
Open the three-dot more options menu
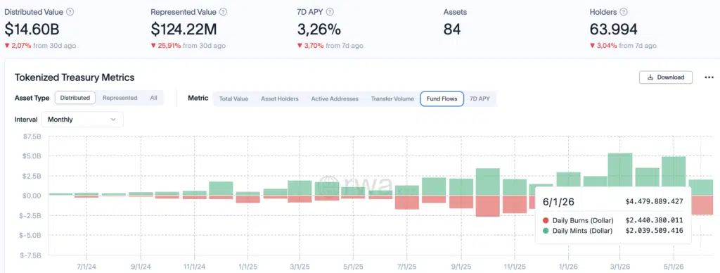pyautogui.click(x=709, y=77)
